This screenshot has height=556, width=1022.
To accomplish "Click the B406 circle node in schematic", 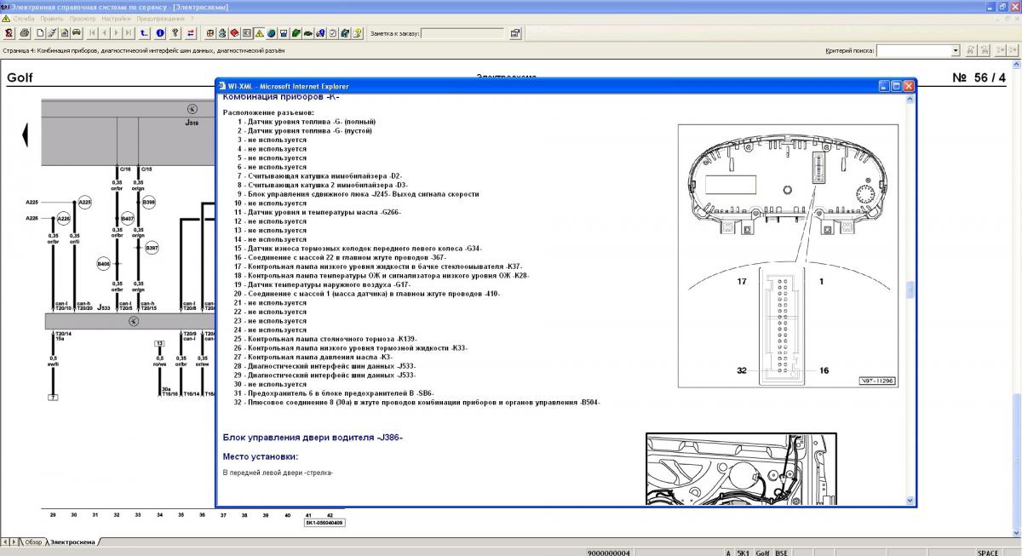I will (105, 264).
